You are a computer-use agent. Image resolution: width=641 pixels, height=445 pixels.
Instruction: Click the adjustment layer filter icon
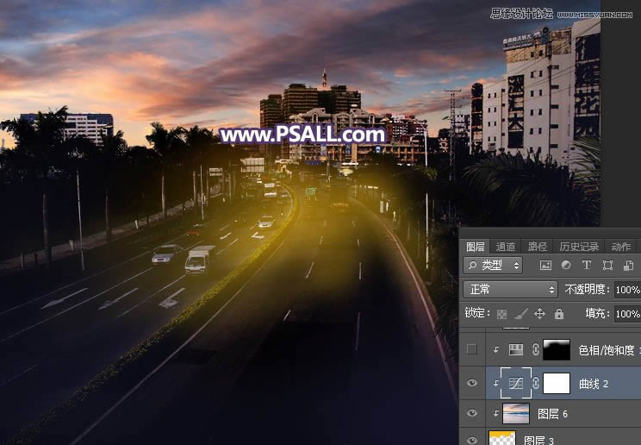[x=566, y=266]
